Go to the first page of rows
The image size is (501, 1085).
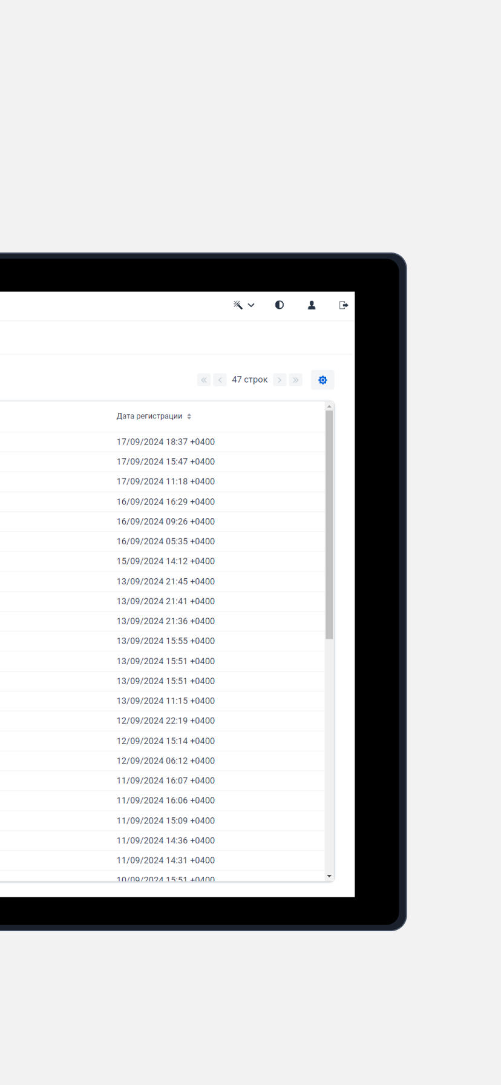(x=204, y=380)
